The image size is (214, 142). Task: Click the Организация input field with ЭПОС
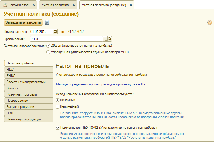(x=66, y=39)
